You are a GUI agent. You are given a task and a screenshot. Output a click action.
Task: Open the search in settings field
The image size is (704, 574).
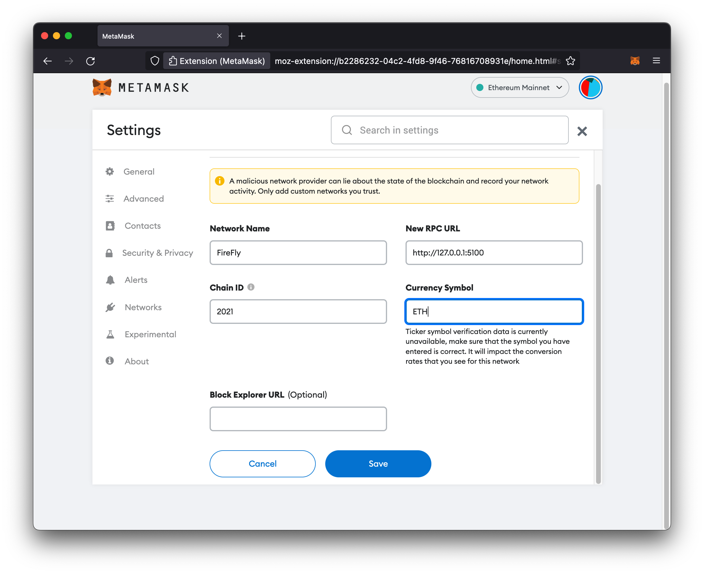(x=450, y=130)
